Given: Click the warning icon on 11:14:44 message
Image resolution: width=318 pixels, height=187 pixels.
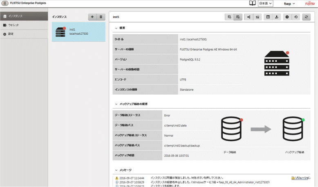Looking at the screenshot, I should coord(116,178).
